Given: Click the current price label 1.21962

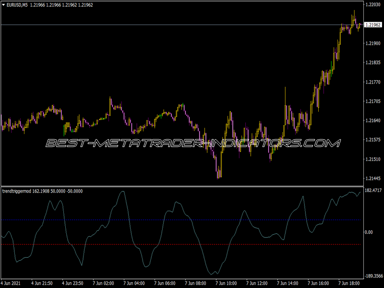Looking at the screenshot, I should (373, 25).
